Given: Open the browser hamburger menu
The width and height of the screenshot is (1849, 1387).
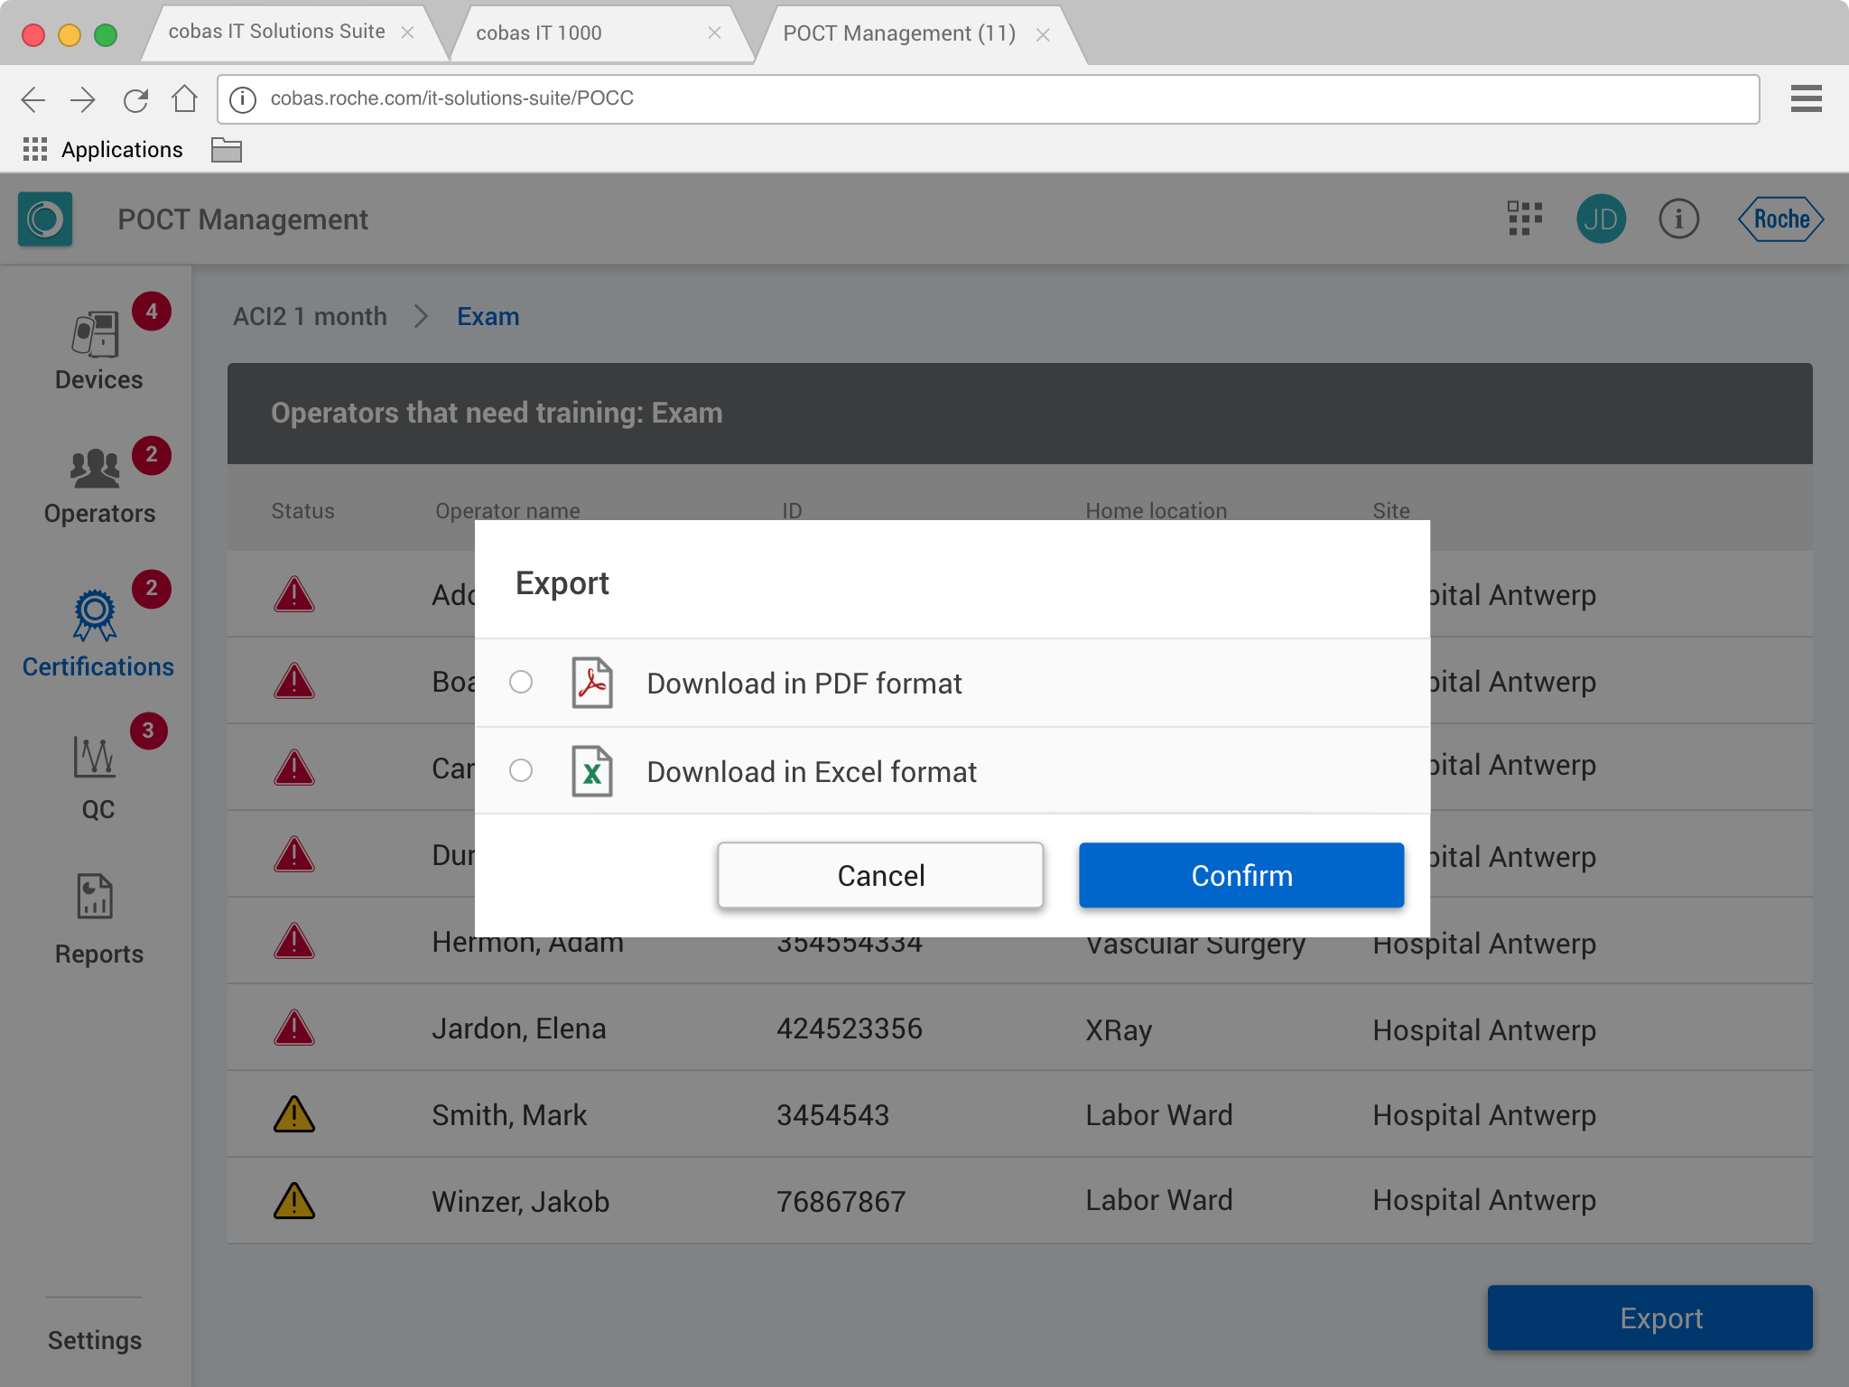Looking at the screenshot, I should (x=1806, y=98).
